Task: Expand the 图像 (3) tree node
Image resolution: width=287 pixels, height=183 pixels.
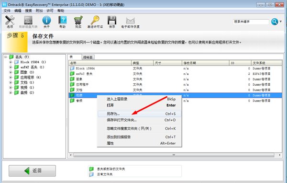Action: (x=11, y=72)
